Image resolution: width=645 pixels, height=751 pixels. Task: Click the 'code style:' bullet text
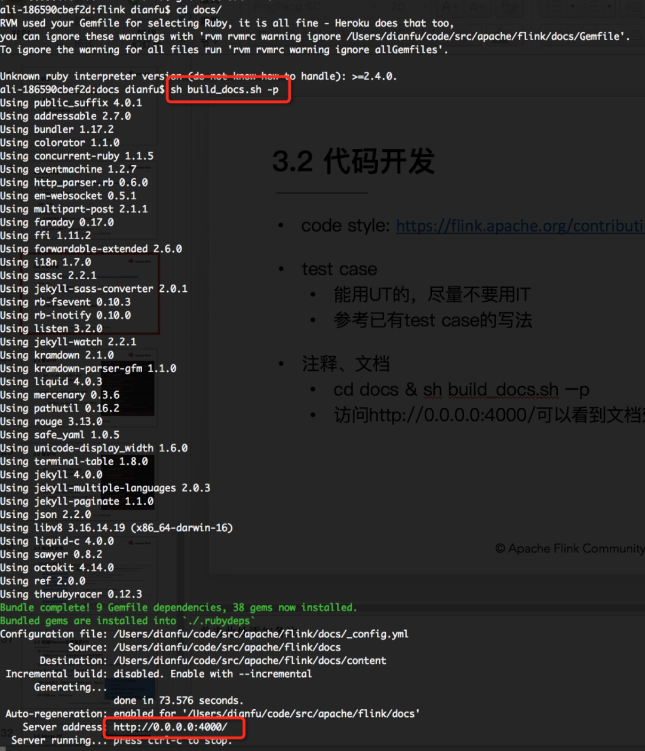coord(345,226)
